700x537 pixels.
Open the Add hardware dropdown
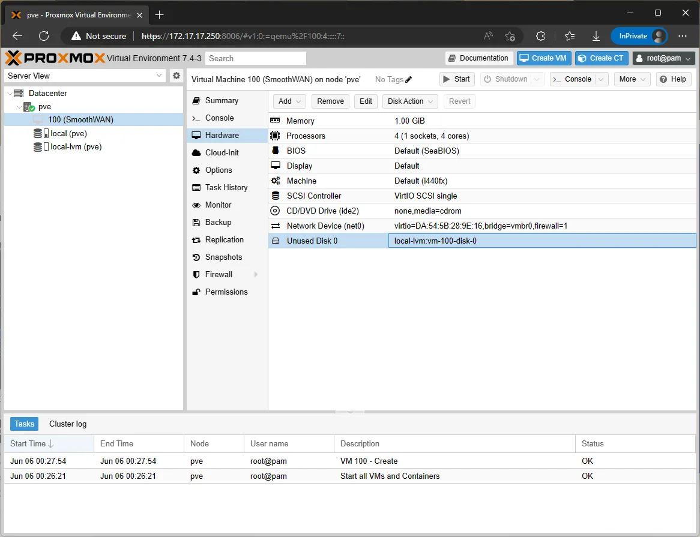[289, 101]
